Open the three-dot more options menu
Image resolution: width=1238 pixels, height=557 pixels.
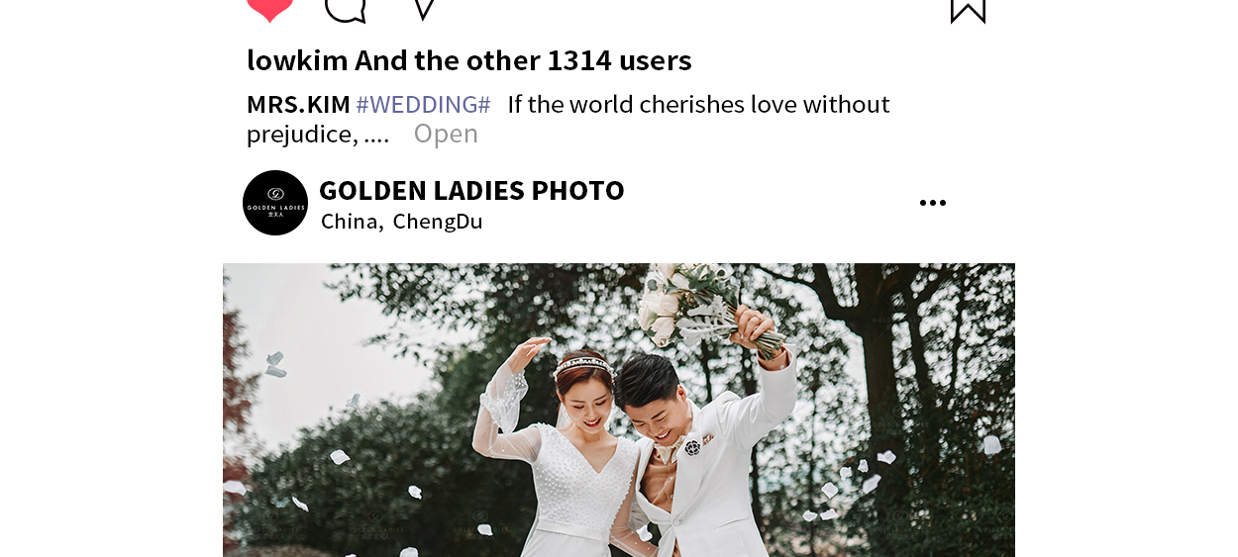pos(933,203)
